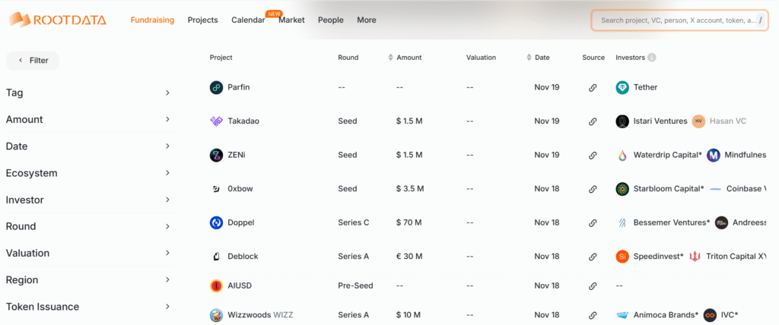Click the ZENi project logo
Image resolution: width=779 pixels, height=325 pixels.
(x=216, y=155)
